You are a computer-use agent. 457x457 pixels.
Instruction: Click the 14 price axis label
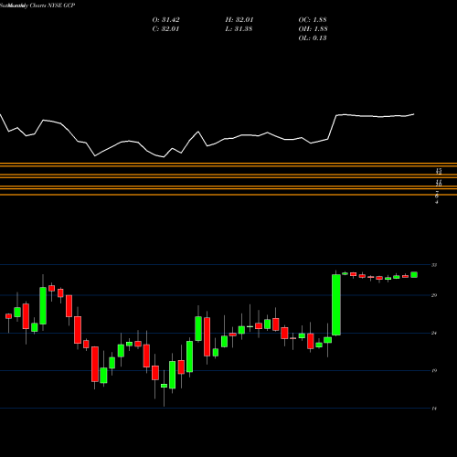click(434, 409)
